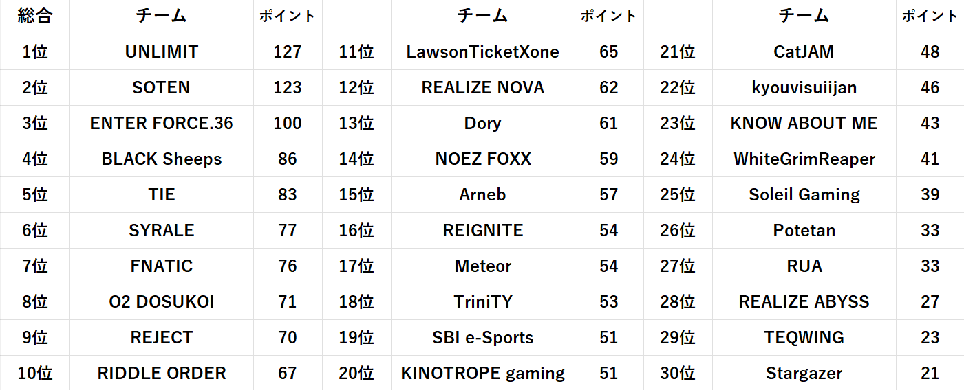Select the 11位 rank cell
This screenshot has height=390, width=964.
pos(356,52)
